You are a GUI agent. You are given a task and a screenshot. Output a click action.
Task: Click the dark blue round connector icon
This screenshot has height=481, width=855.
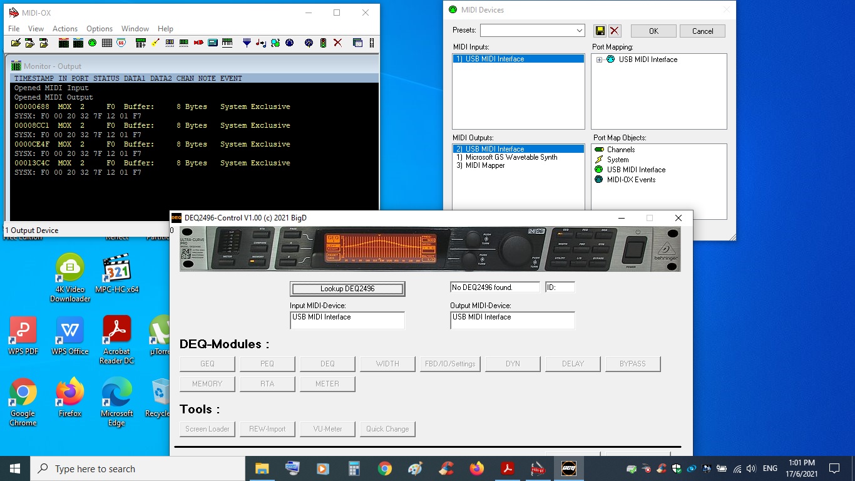tap(289, 43)
